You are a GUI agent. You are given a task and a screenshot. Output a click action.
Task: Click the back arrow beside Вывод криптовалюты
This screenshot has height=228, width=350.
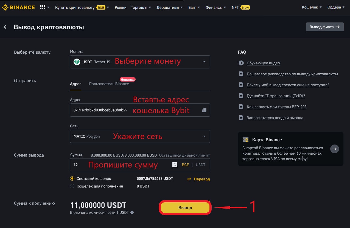coord(5,27)
